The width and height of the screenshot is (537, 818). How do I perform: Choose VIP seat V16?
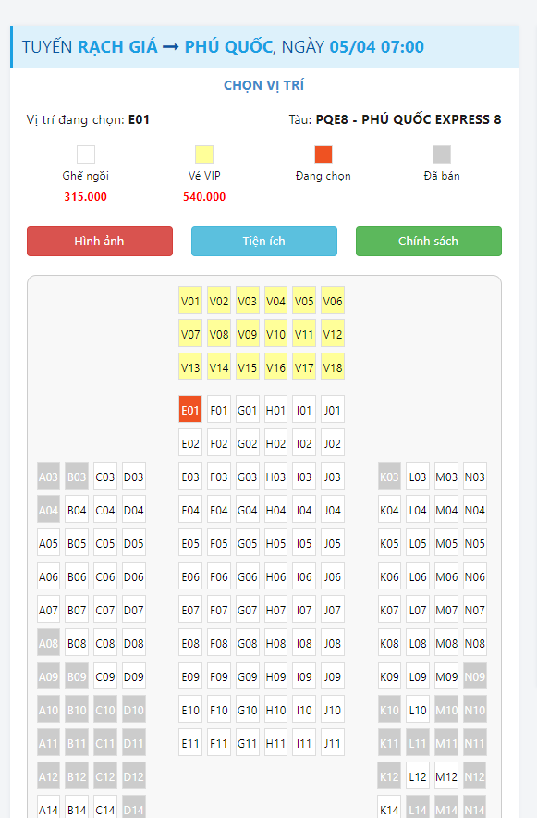[275, 367]
